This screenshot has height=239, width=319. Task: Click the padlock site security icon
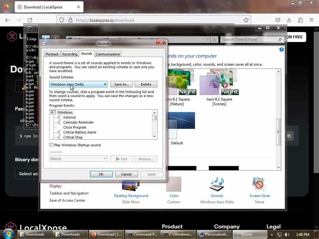(x=70, y=20)
